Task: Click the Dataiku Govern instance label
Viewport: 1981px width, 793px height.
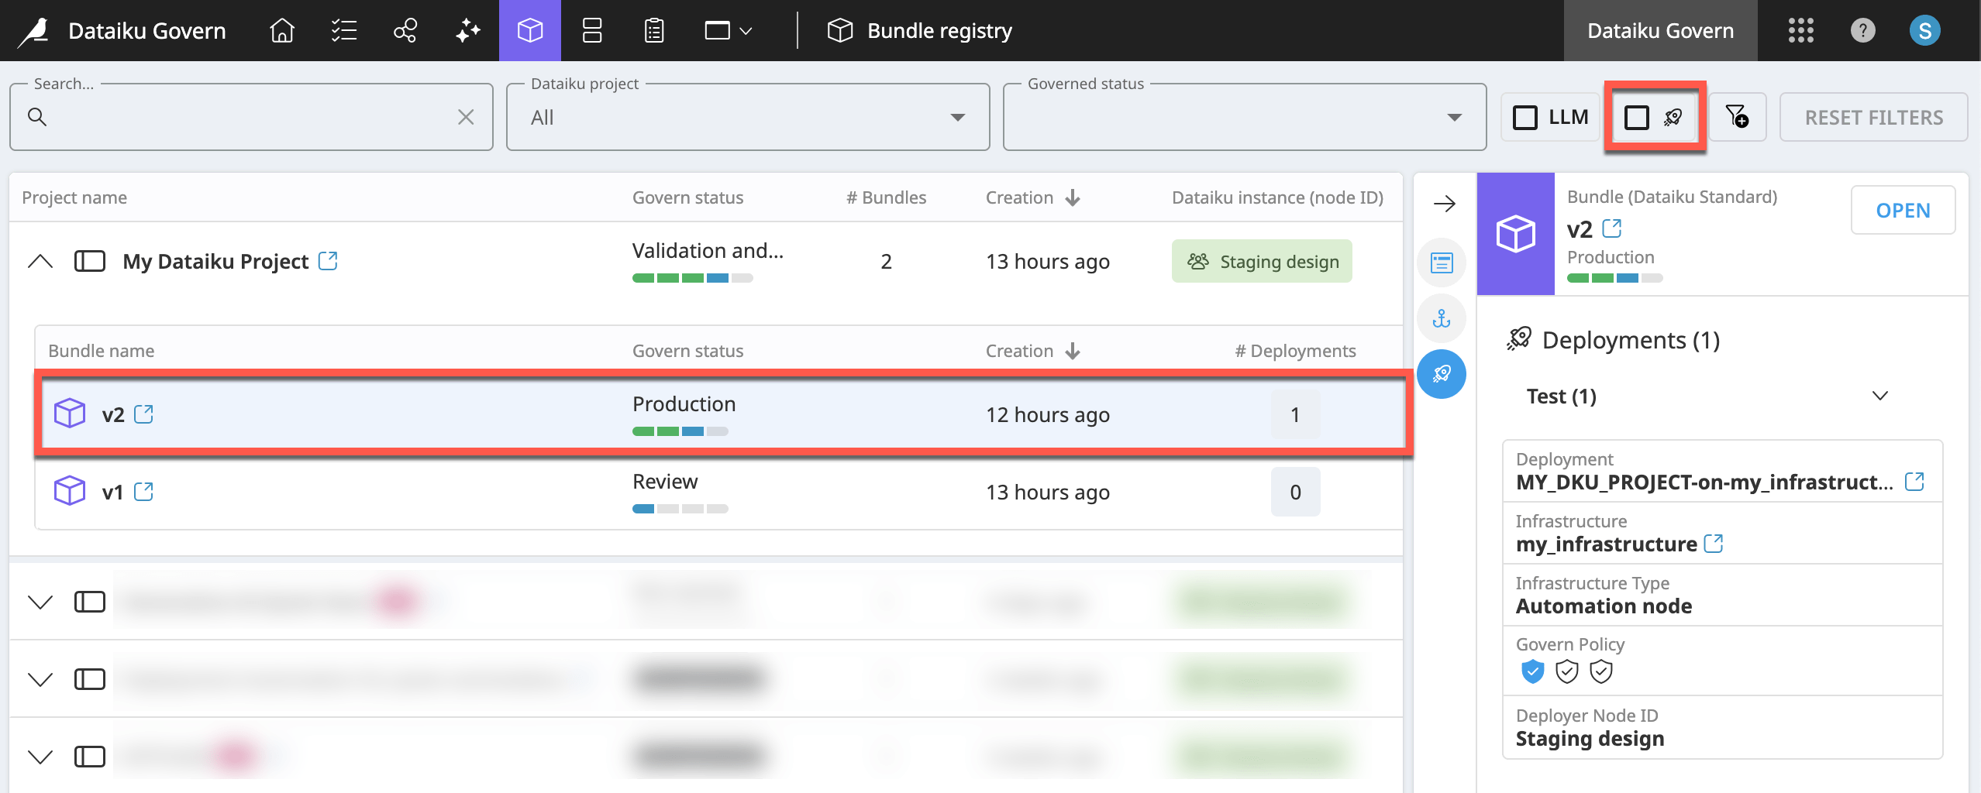Action: click(x=1660, y=30)
